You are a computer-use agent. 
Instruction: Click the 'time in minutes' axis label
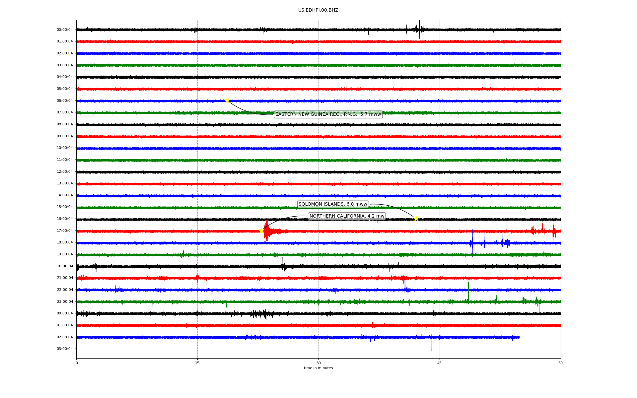point(318,368)
